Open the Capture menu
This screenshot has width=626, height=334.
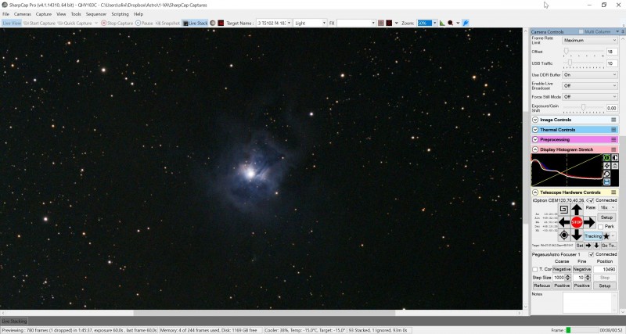click(44, 14)
